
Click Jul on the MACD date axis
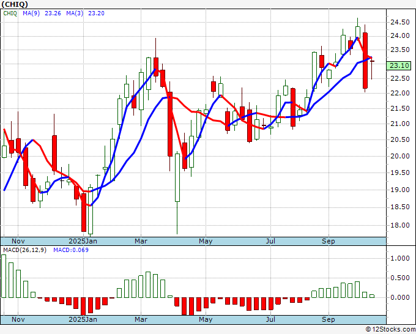pyautogui.click(x=270, y=319)
